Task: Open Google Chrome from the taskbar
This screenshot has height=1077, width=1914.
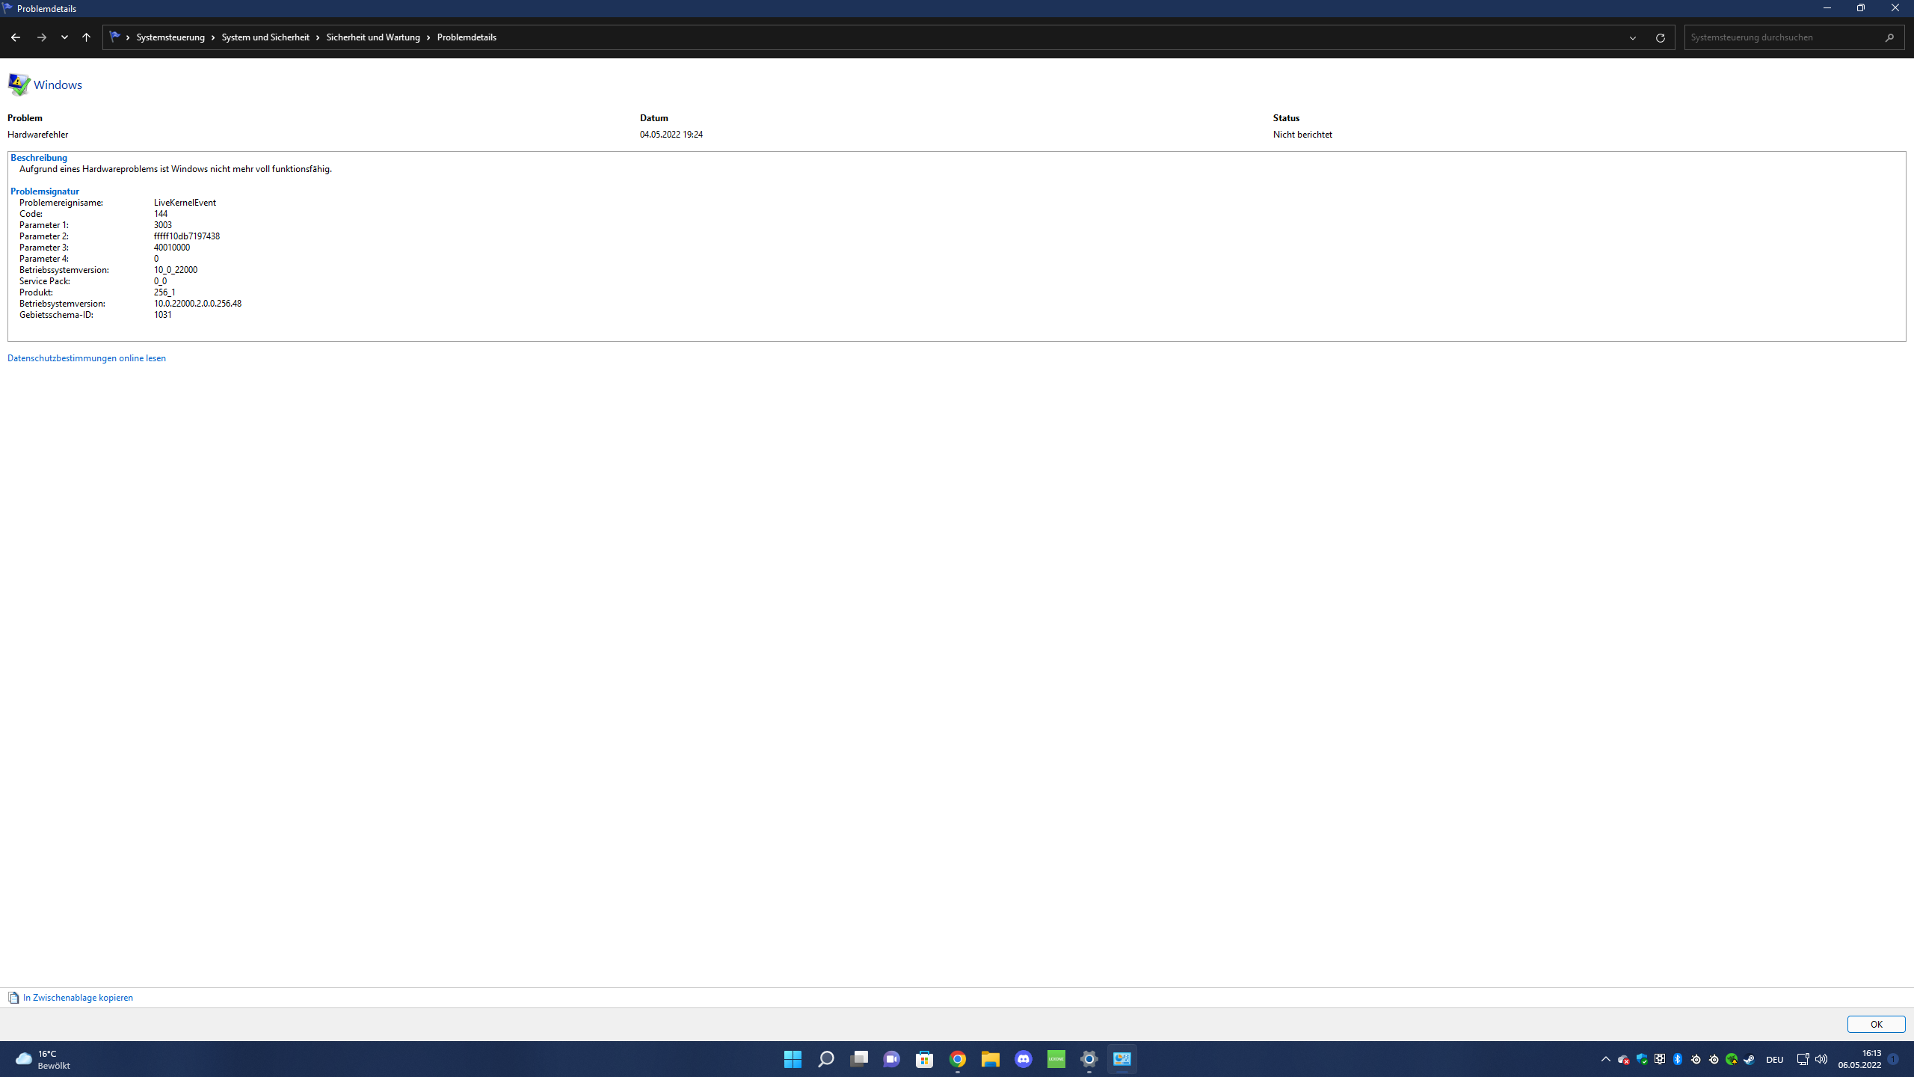Action: tap(958, 1059)
